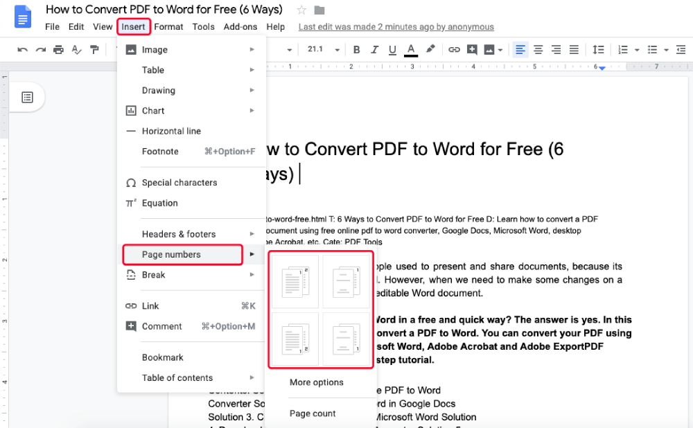
Task: Open the Format menu
Action: 168,27
